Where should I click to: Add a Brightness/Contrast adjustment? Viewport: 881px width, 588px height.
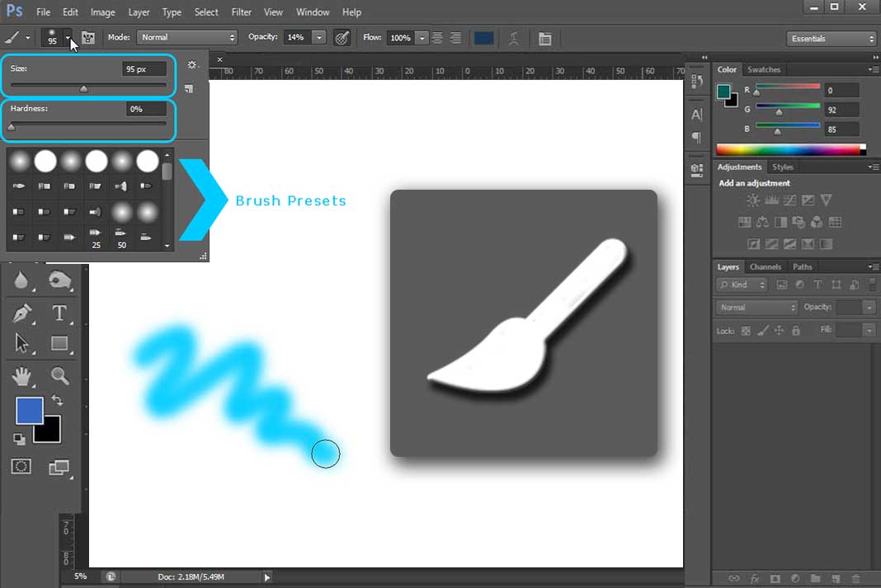pyautogui.click(x=753, y=200)
